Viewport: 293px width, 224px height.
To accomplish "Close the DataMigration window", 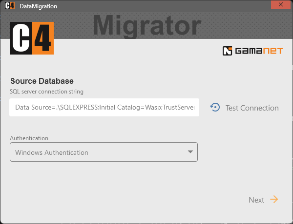I will (281, 5).
